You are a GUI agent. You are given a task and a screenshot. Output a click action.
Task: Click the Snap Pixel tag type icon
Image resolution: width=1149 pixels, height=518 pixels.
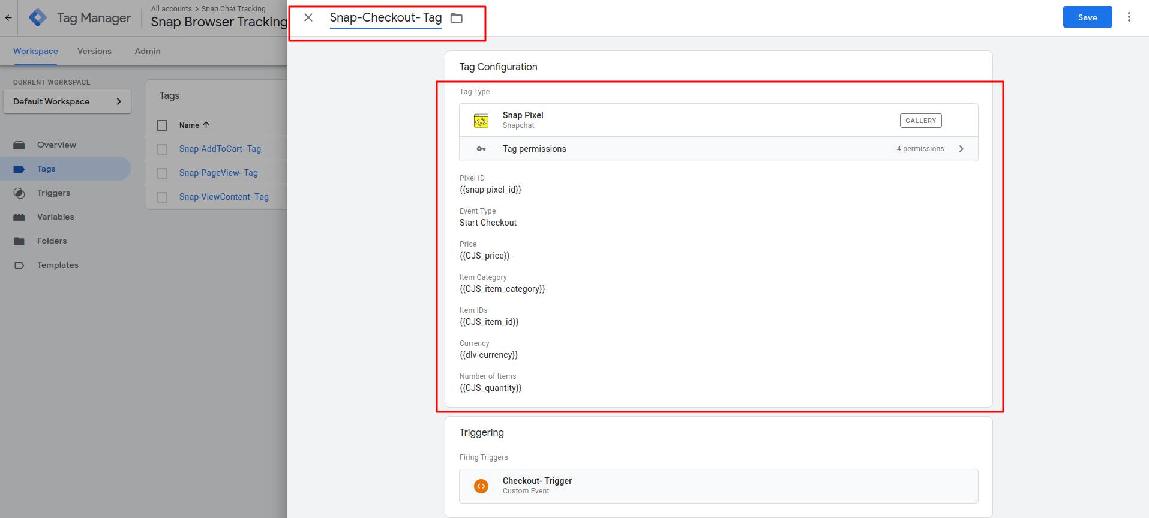click(481, 121)
